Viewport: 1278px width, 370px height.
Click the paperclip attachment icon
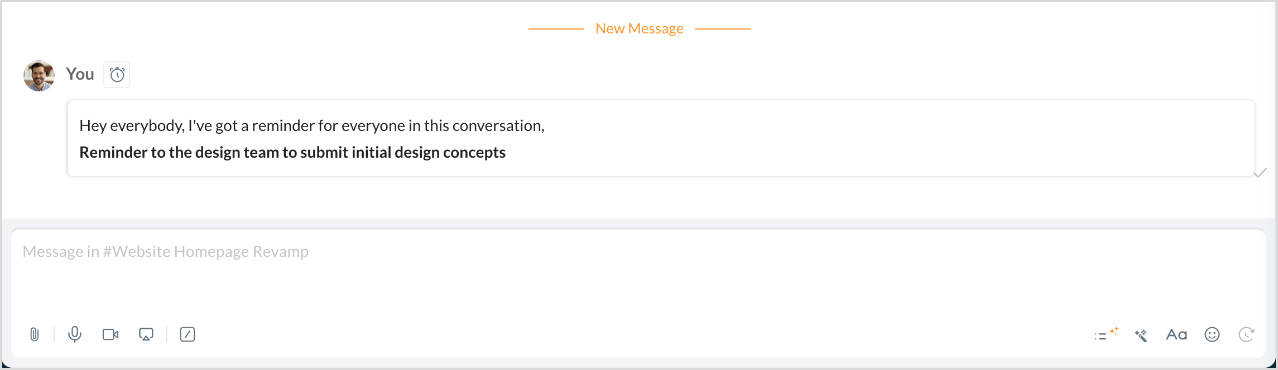pos(35,334)
